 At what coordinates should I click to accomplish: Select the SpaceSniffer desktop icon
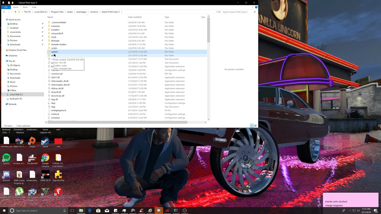pyautogui.click(x=58, y=176)
